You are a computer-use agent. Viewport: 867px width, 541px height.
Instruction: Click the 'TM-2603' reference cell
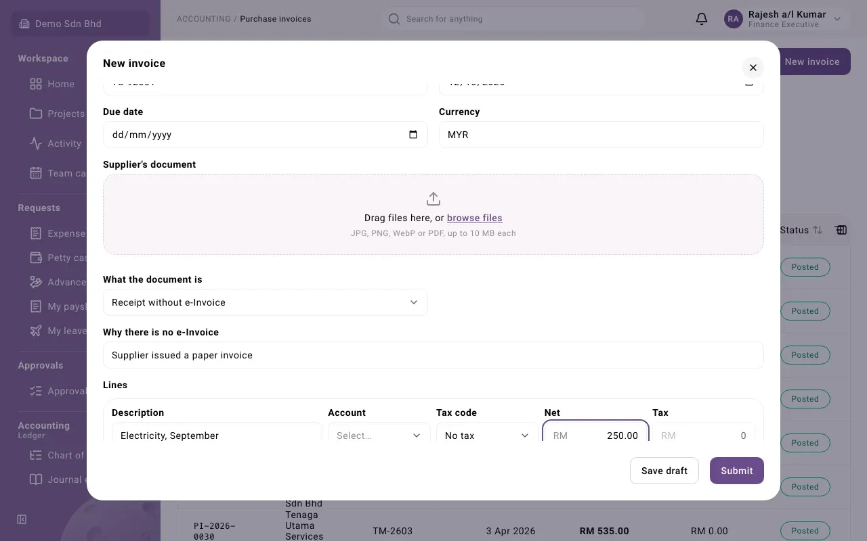coord(393,531)
